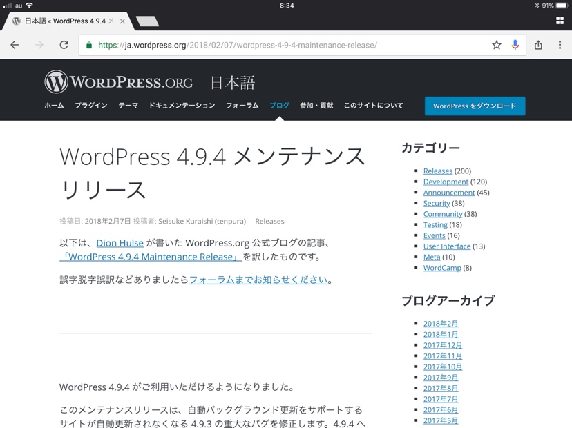Open the ホーム menu item
The image size is (572, 428).
click(54, 106)
